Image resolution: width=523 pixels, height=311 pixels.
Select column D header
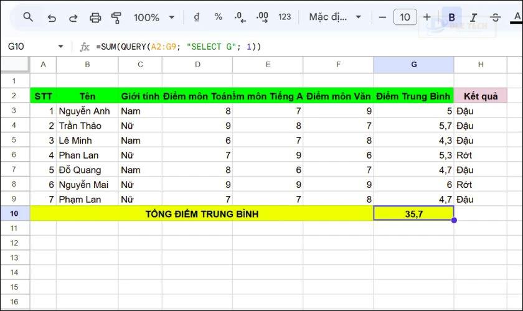[x=197, y=64]
